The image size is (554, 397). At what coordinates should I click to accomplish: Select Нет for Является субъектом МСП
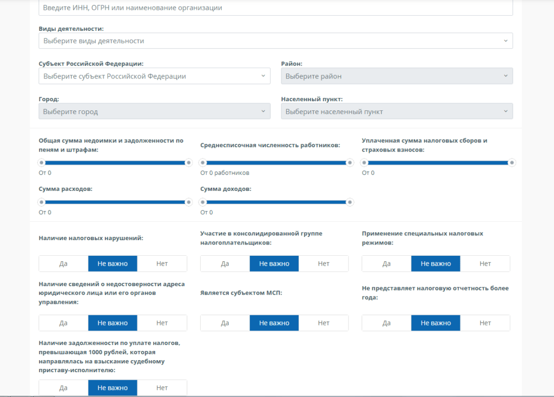[324, 323]
